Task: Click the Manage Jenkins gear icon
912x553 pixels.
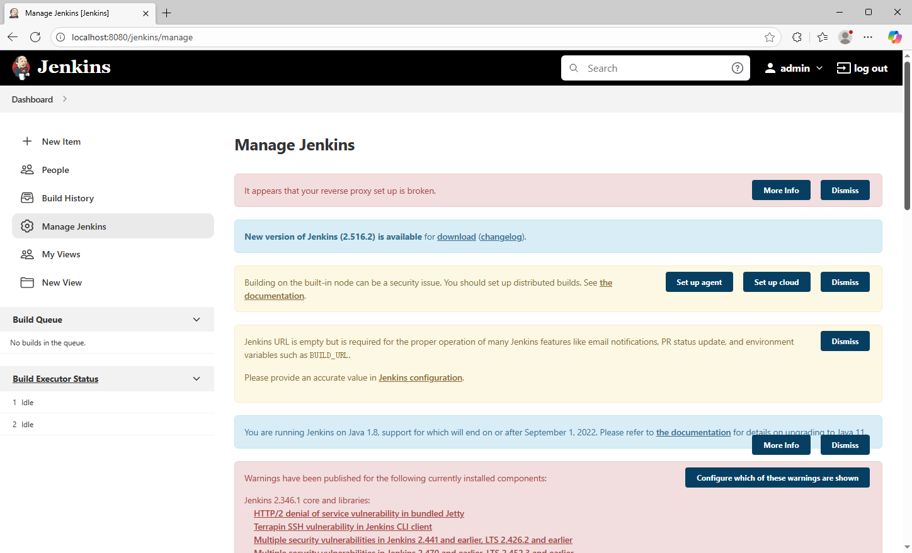Action: point(27,226)
